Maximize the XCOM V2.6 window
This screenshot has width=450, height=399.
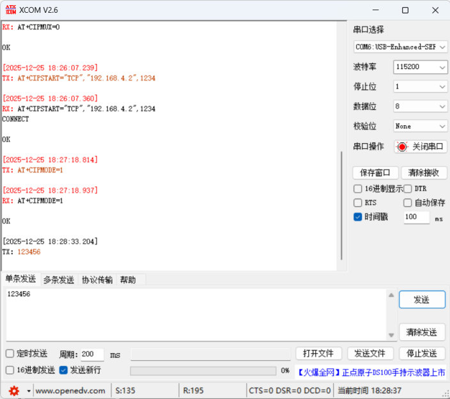[x=405, y=10]
